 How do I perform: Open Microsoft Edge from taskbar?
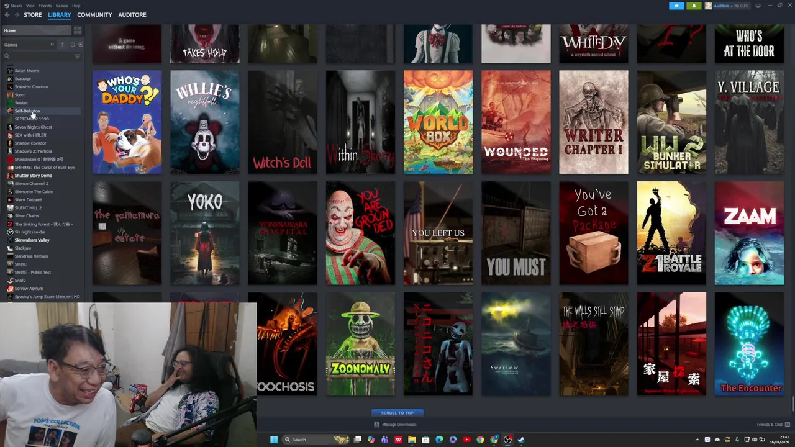pyautogui.click(x=439, y=440)
